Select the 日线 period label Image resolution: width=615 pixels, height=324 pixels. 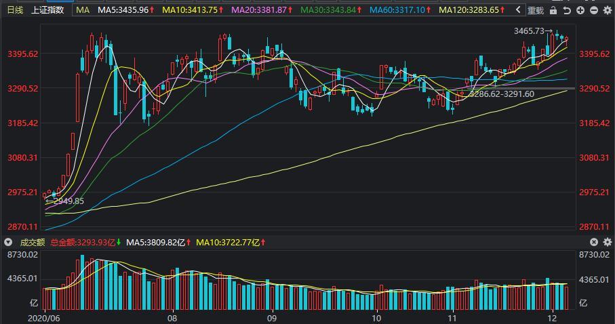16,9
